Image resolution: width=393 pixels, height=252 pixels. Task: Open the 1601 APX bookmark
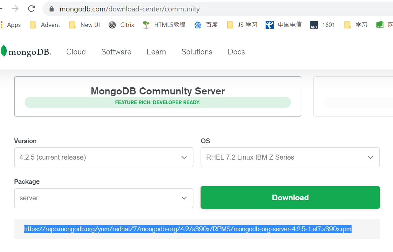(x=323, y=25)
